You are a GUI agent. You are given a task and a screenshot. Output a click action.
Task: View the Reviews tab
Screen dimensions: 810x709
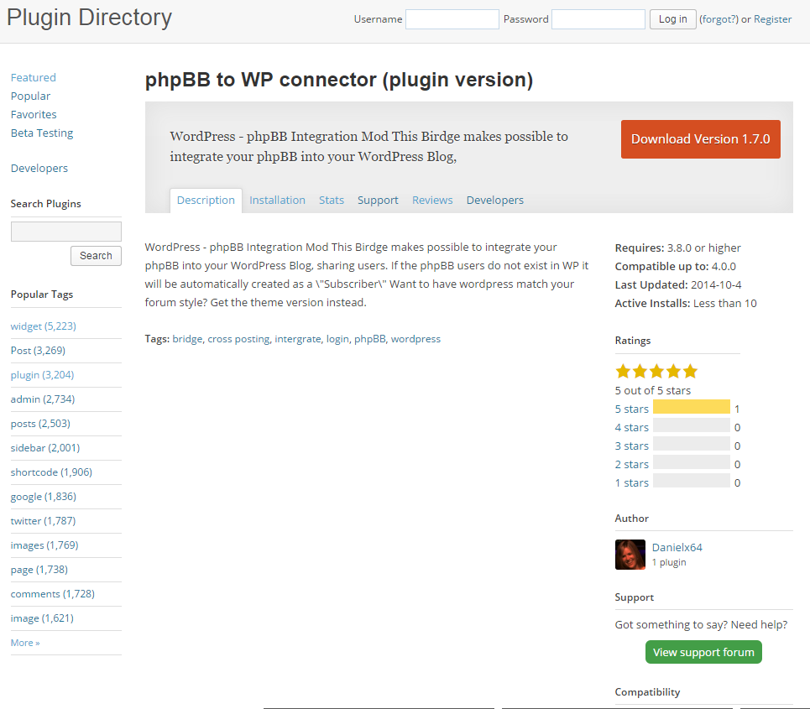click(x=432, y=201)
